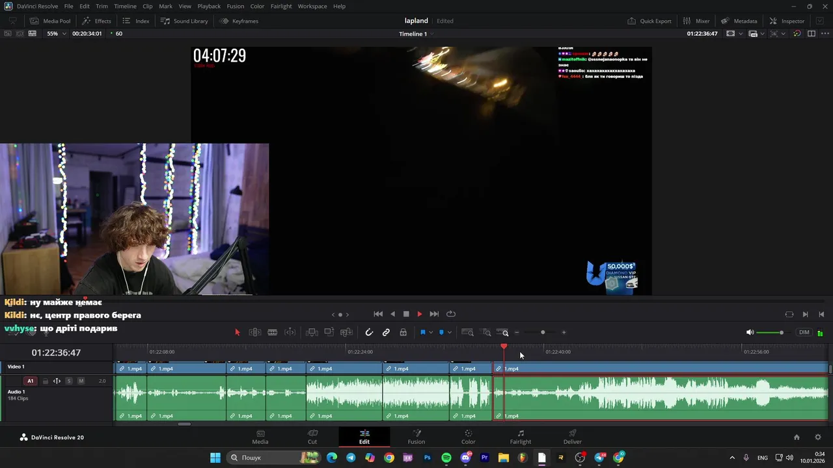This screenshot has height=468, width=833.
Task: Toggle timeline Snapping magnet
Action: pos(369,332)
